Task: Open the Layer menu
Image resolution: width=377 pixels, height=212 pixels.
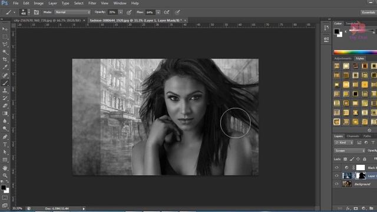Action: click(x=52, y=4)
